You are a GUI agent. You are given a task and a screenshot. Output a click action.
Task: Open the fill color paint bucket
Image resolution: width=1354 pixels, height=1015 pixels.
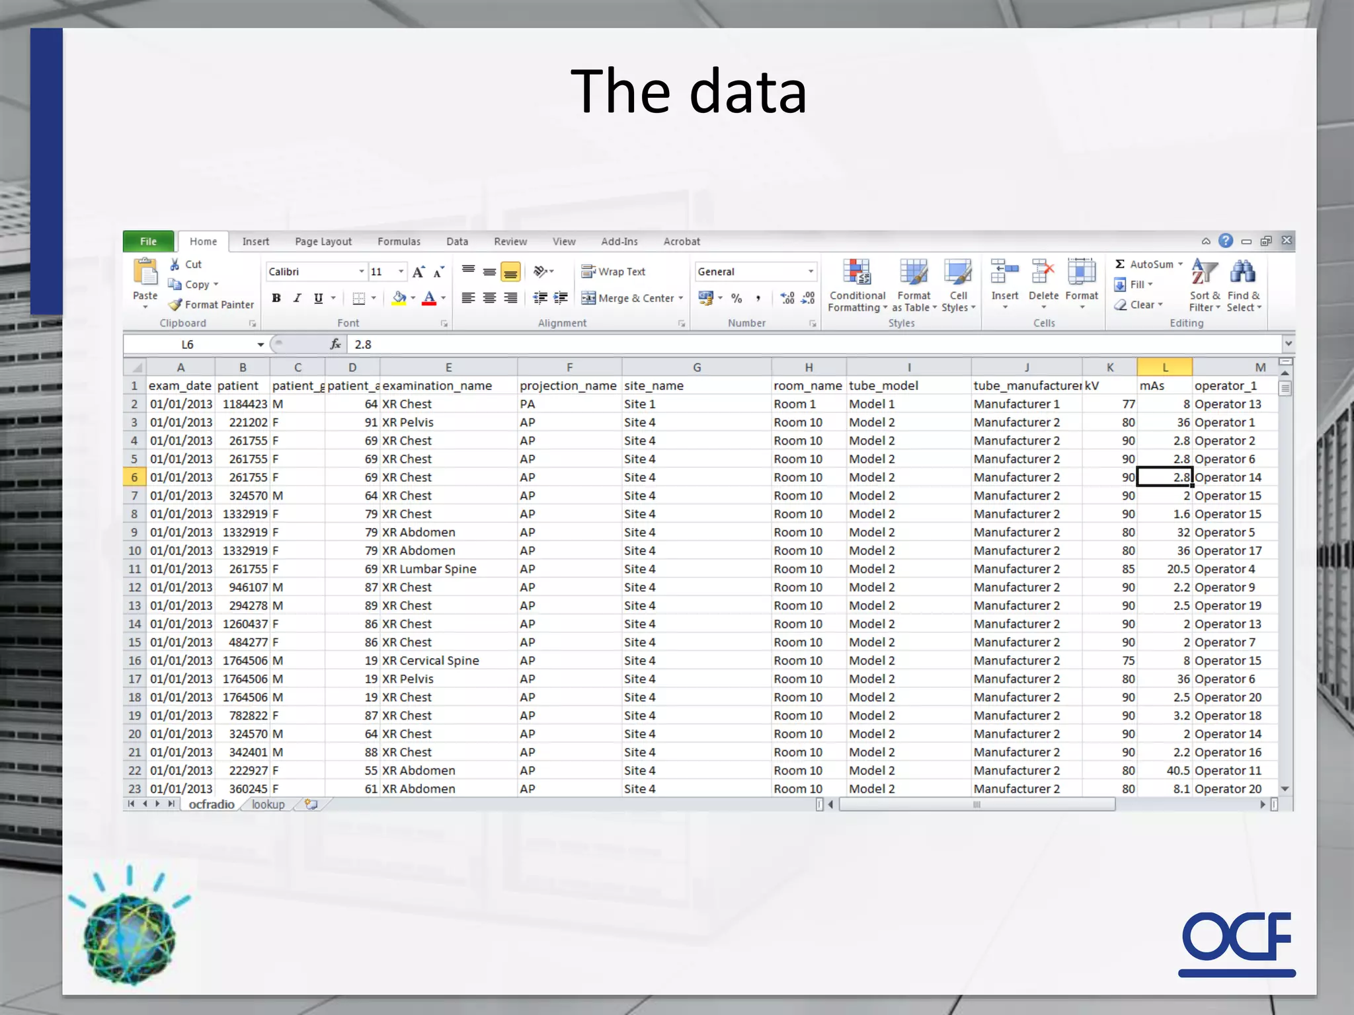[x=399, y=298]
